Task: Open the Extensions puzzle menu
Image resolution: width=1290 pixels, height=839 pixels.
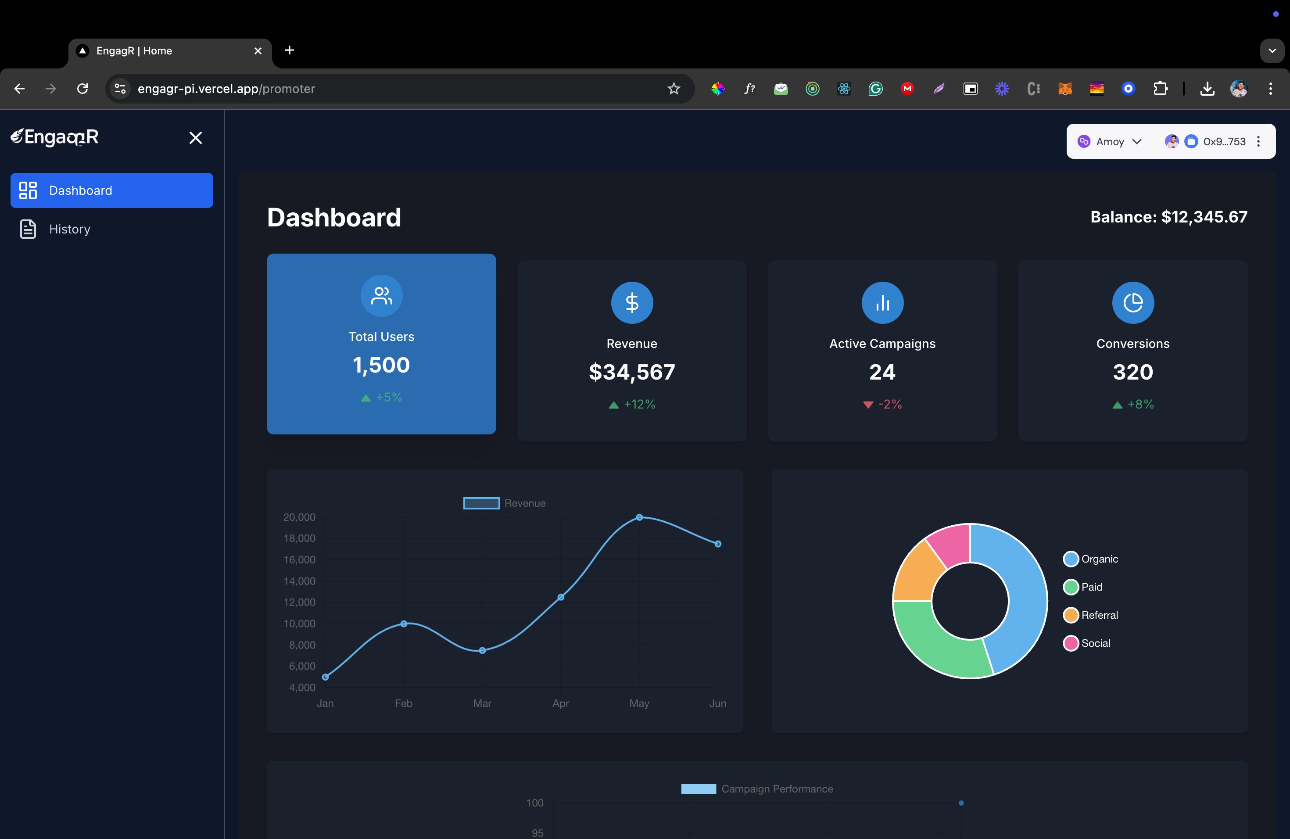Action: 1160,88
